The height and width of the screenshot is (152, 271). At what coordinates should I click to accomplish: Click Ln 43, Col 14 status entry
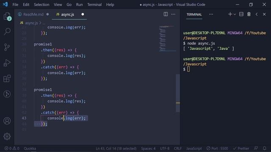tap(116, 148)
